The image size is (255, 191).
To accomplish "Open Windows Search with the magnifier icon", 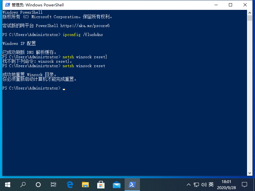I will tap(23, 184).
